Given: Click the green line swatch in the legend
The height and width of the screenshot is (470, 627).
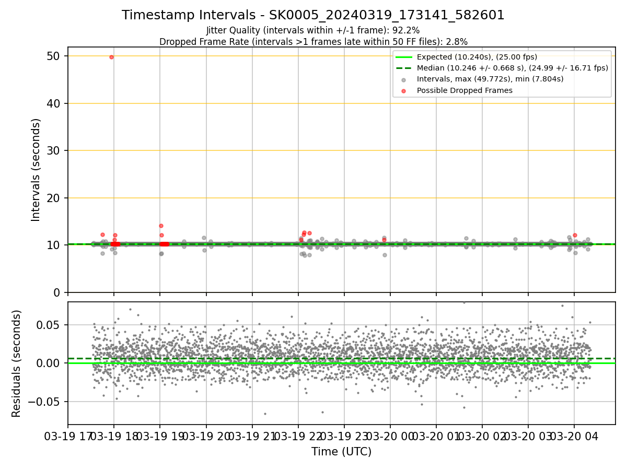Looking at the screenshot, I should (x=404, y=57).
